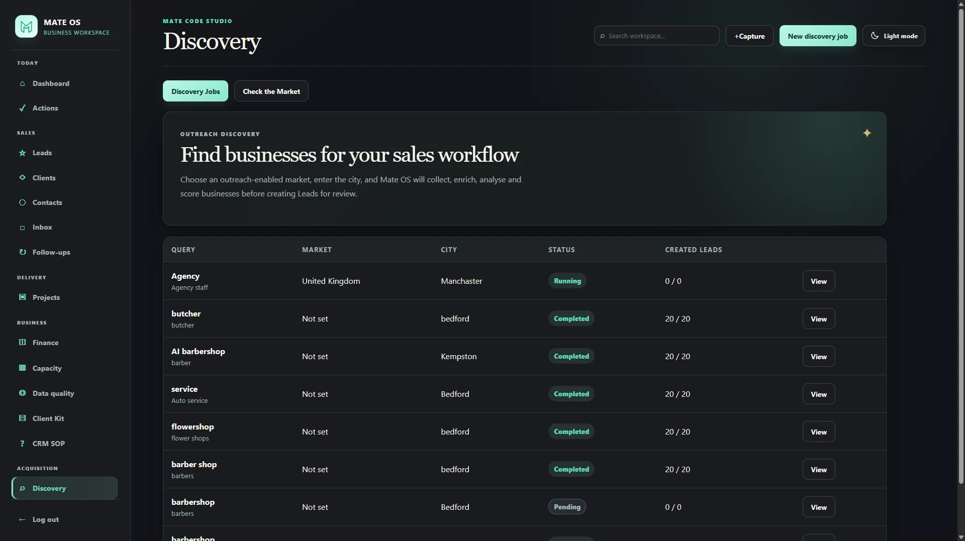The image size is (965, 541).
Task: Click the Finance columns icon
Action: click(x=22, y=342)
